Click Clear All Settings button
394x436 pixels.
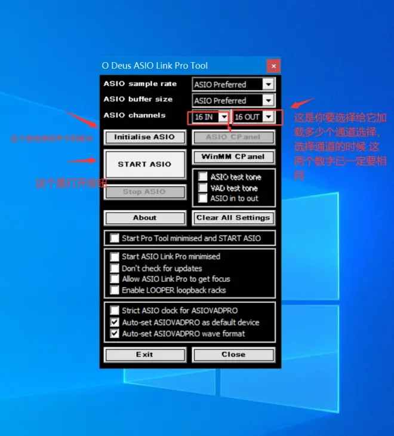(233, 218)
